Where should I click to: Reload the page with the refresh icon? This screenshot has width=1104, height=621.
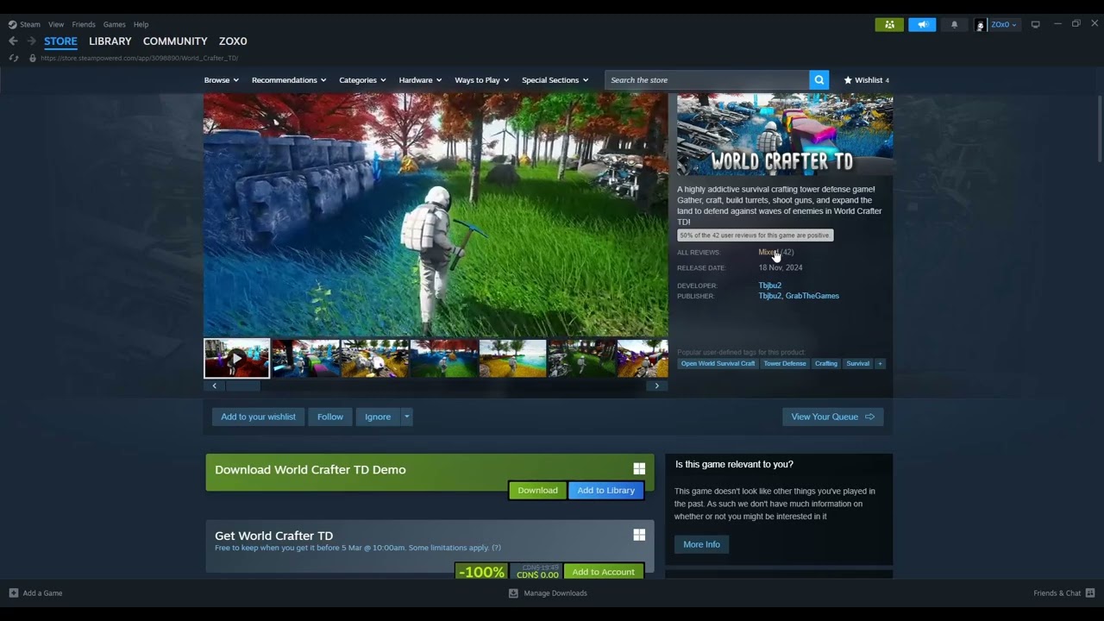click(13, 58)
